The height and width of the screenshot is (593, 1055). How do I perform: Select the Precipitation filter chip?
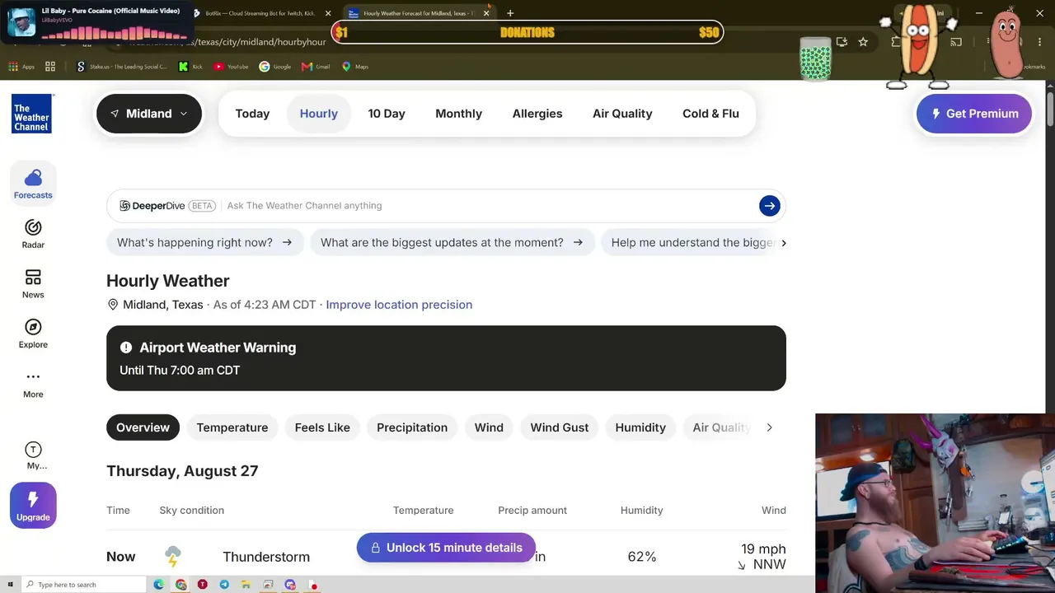(x=412, y=427)
